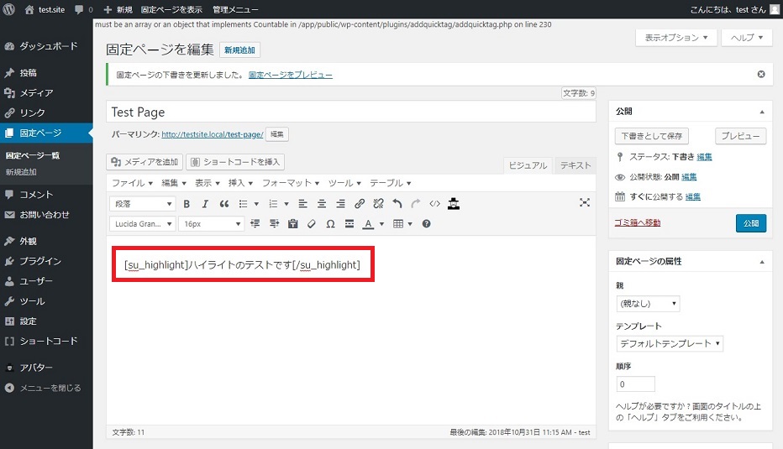Insert special character with omega icon
Screen dimensions: 783x449
(330, 224)
